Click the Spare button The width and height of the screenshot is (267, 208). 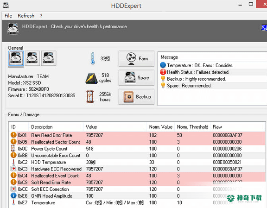tap(136, 78)
